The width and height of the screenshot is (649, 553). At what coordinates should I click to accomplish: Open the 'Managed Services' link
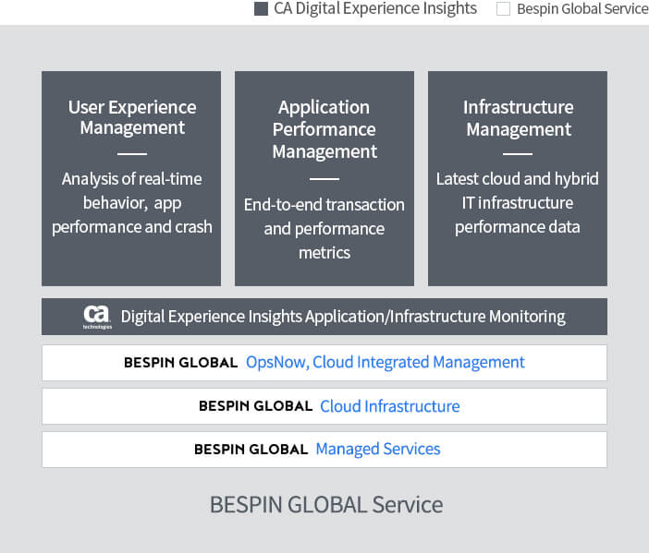378,449
